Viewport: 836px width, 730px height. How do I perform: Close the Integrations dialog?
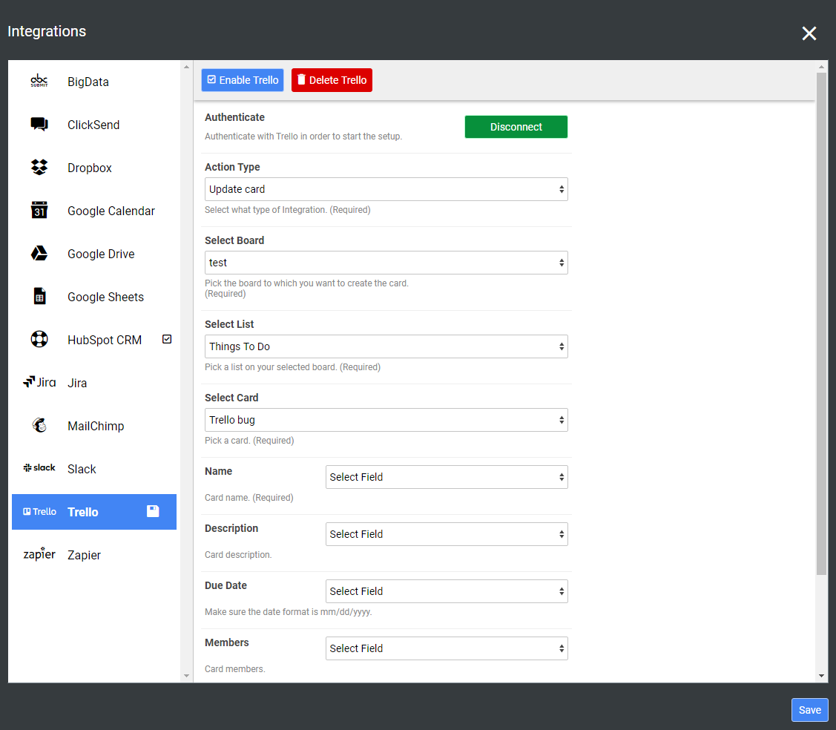tap(809, 33)
